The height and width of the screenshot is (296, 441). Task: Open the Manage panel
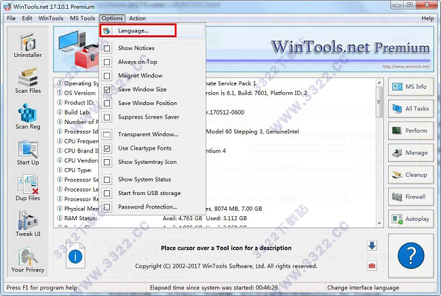(411, 153)
